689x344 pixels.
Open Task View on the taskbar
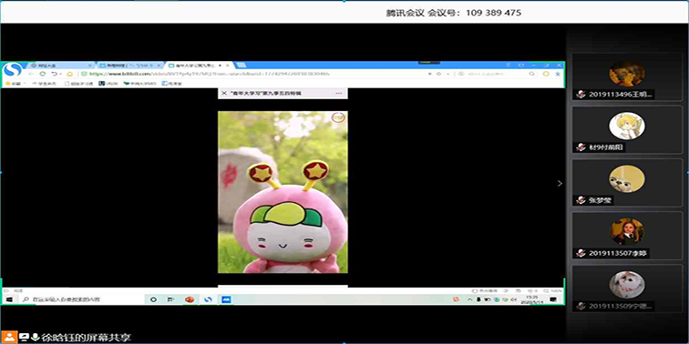[171, 299]
